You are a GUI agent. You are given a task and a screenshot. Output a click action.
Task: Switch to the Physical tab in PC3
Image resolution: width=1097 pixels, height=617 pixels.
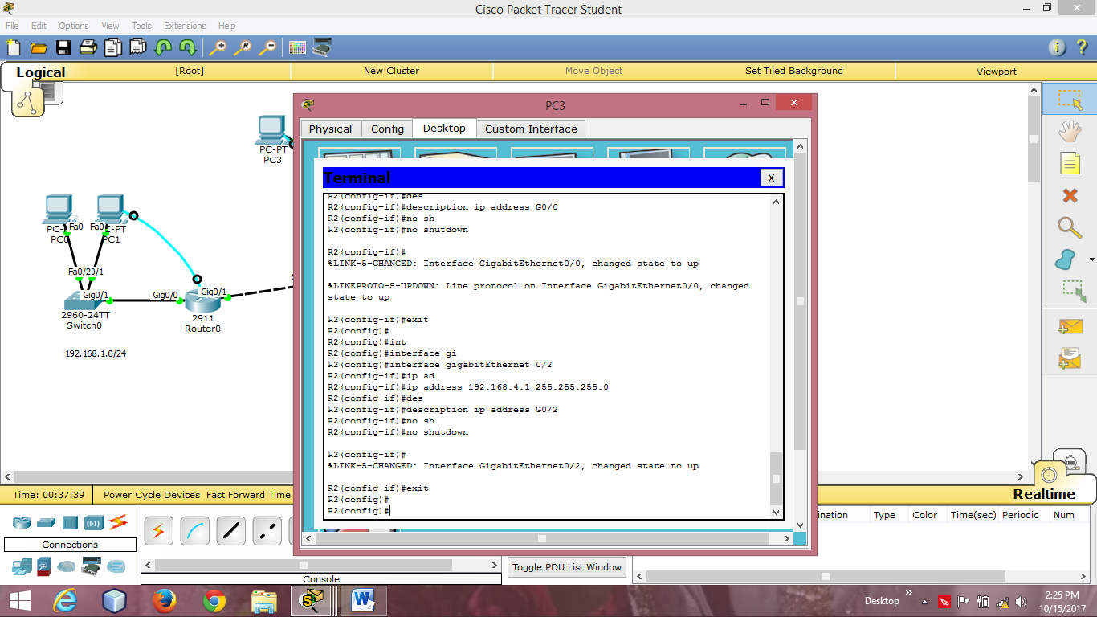click(330, 129)
